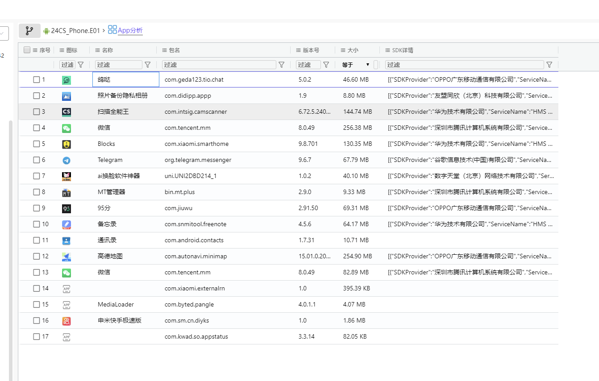Click the filter funnel for 名称 column
This screenshot has width=599, height=381.
(x=148, y=65)
